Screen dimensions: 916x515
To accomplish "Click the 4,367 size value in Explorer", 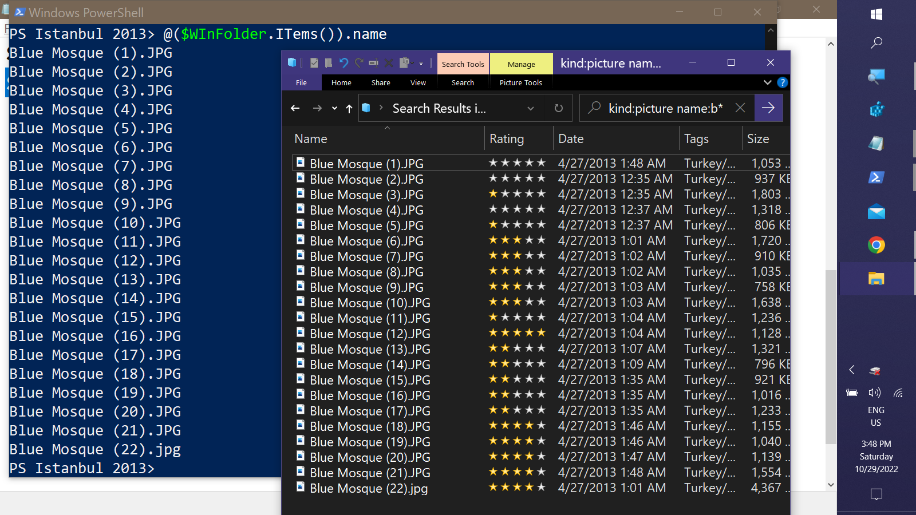I will pyautogui.click(x=766, y=488).
